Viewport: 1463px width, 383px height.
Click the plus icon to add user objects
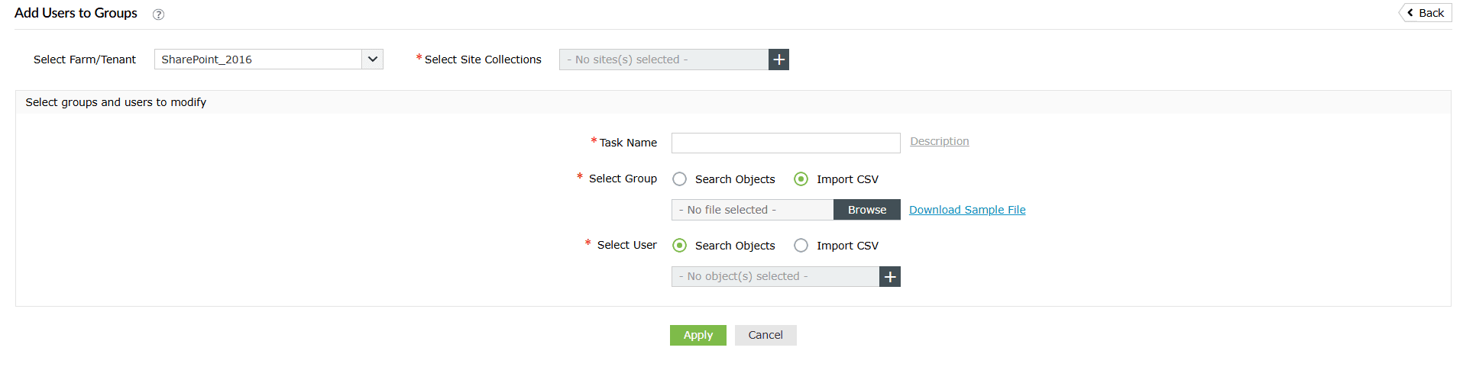[x=890, y=277]
